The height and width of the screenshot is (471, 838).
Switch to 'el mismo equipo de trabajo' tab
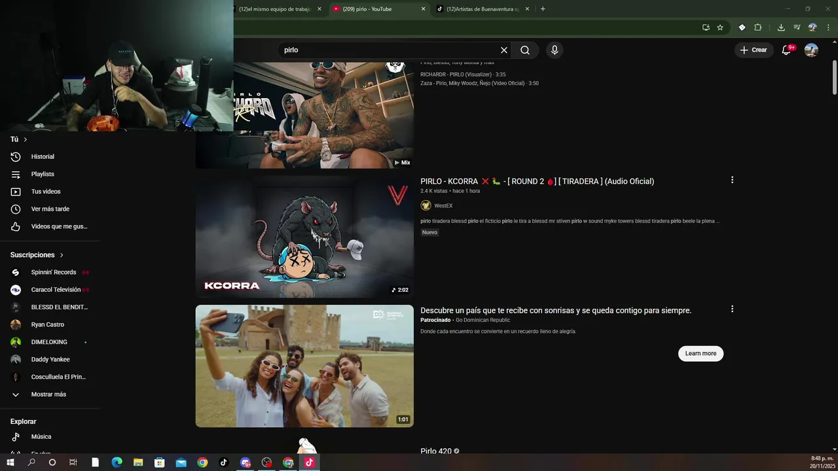pyautogui.click(x=275, y=9)
